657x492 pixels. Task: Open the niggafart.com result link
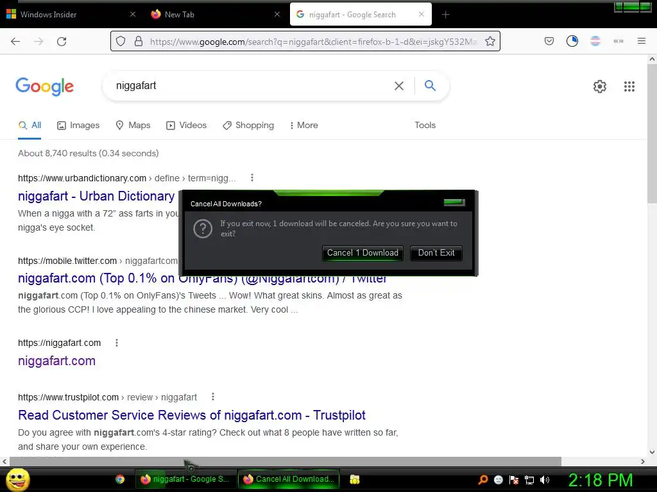tap(56, 361)
